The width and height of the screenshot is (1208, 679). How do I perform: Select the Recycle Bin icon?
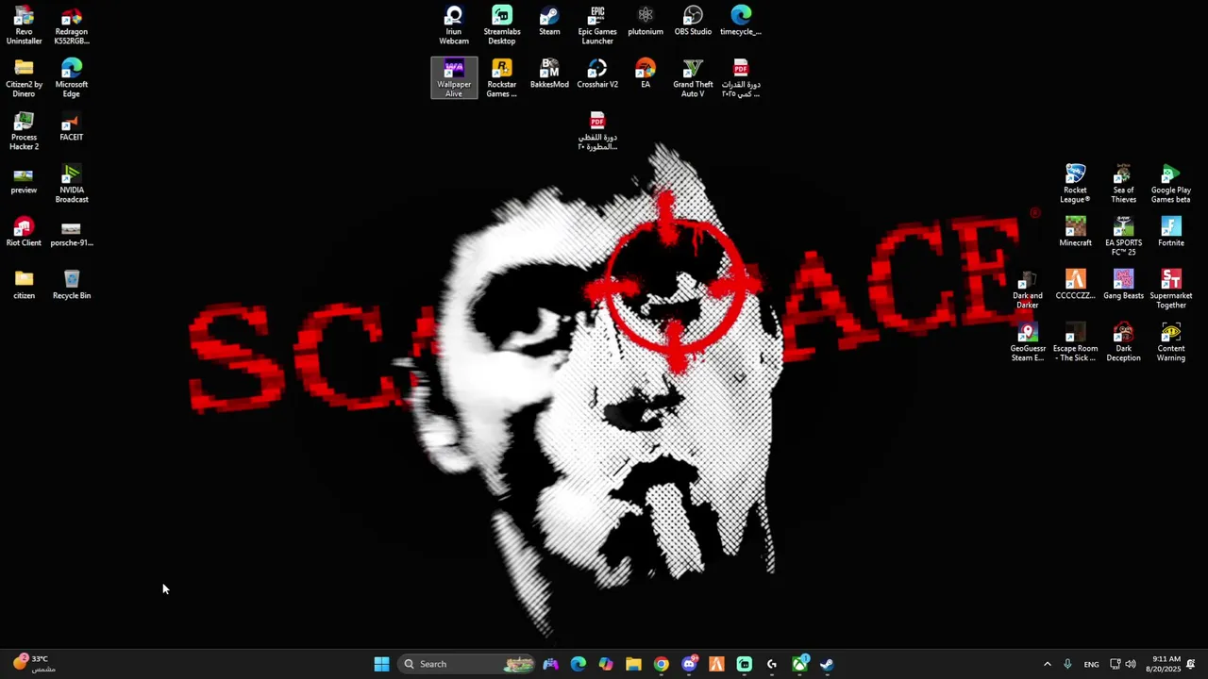[72, 285]
